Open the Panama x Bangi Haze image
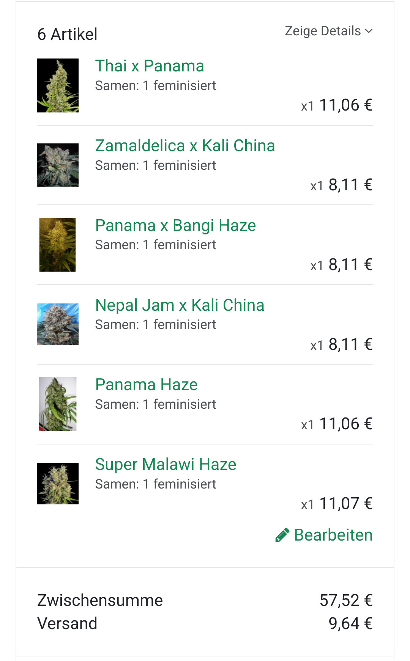Screen dimensions: 410x661 58,245
